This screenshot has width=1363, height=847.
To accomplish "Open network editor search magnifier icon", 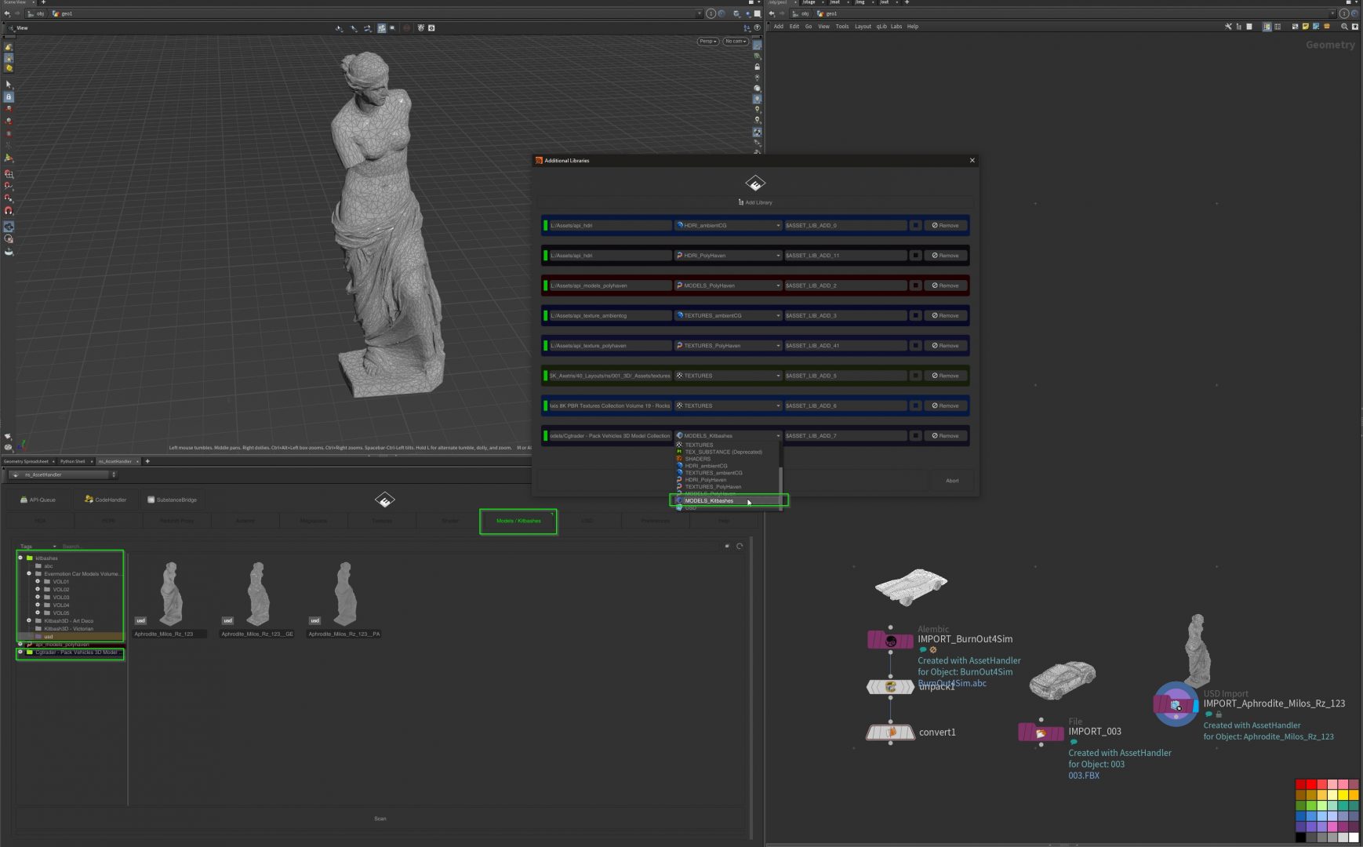I will pos(1344,27).
